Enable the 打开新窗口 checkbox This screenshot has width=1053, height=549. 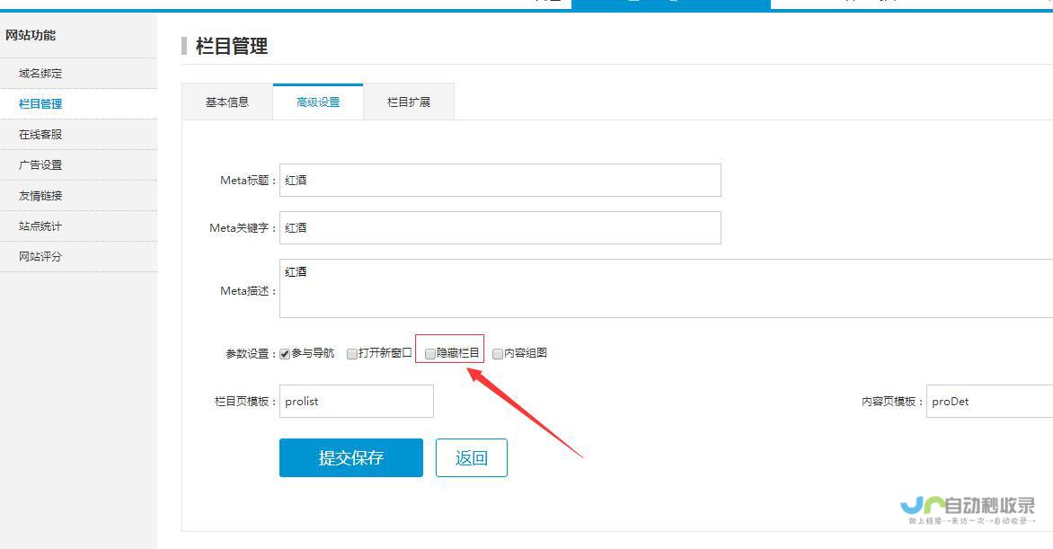pos(351,354)
